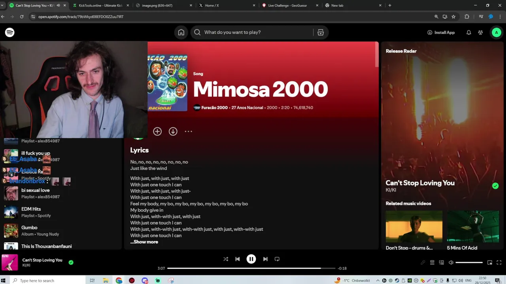Open the Windows Start menu
This screenshot has height=284, width=506.
[4, 280]
